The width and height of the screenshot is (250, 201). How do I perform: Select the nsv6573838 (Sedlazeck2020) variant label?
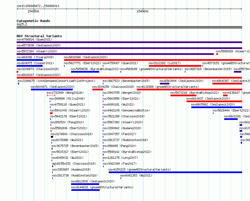tap(39, 45)
